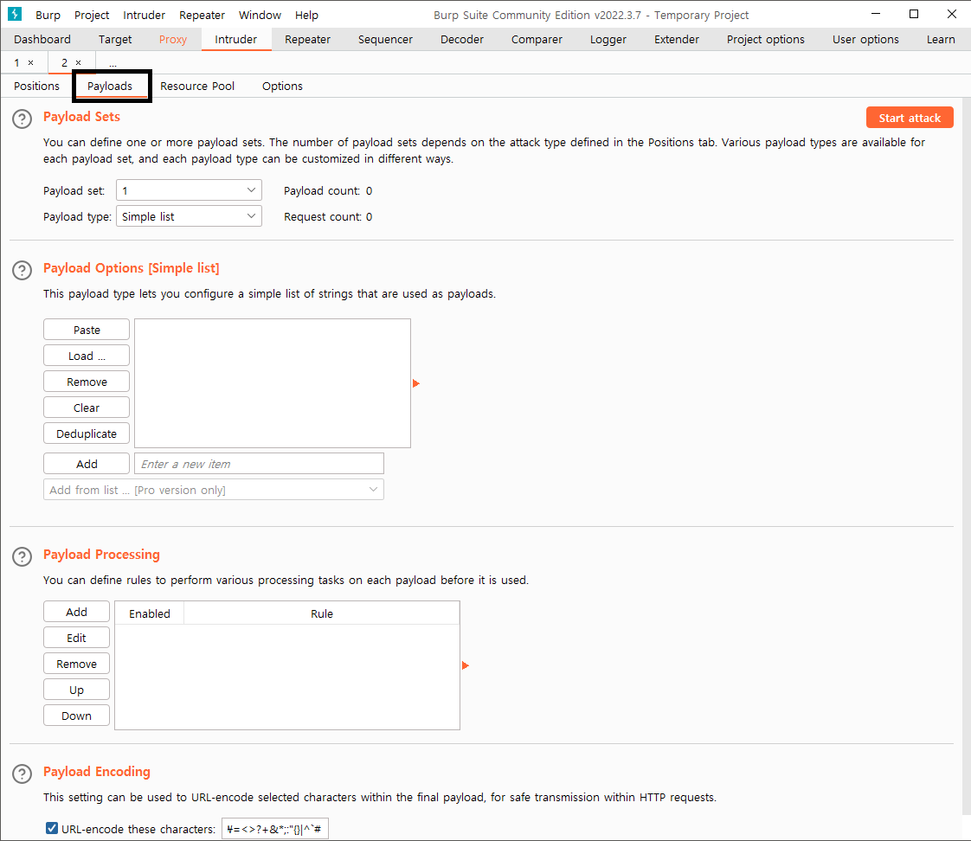Open the Burp menu
Image resolution: width=971 pixels, height=841 pixels.
point(48,15)
